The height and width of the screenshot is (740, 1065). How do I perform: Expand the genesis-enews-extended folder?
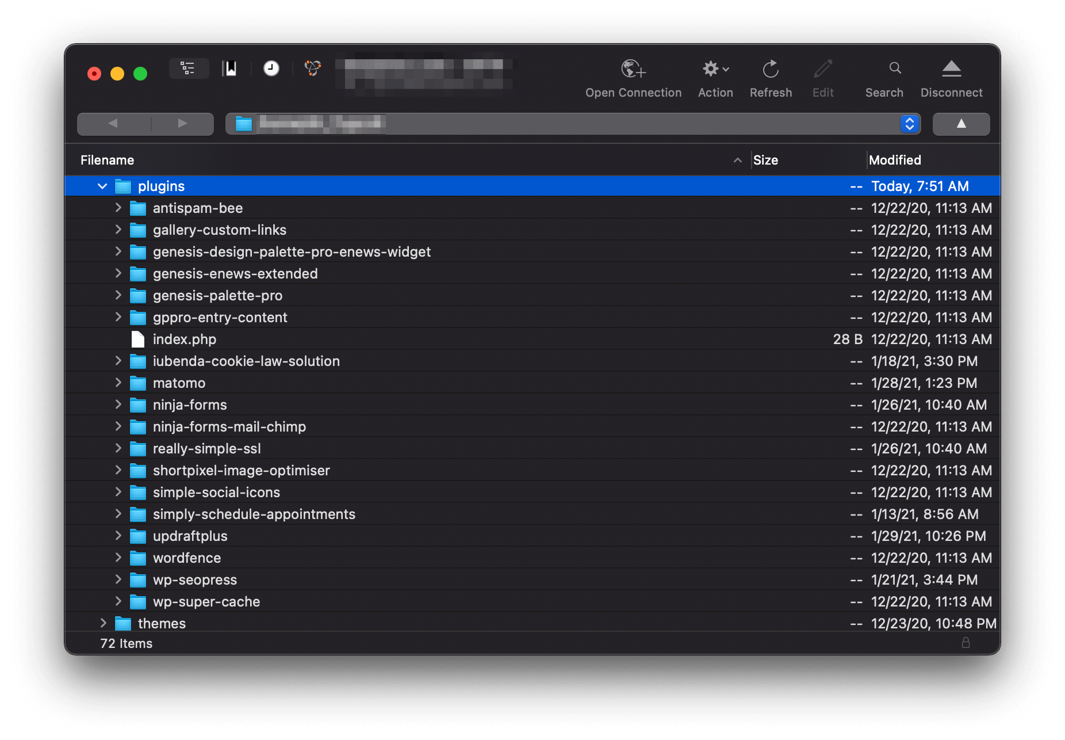[x=118, y=273]
